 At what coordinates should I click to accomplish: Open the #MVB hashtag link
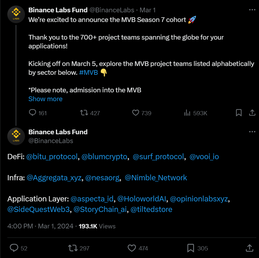pos(88,72)
